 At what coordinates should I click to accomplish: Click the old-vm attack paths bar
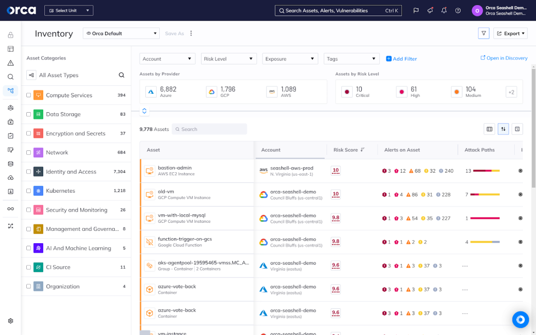[x=485, y=195]
